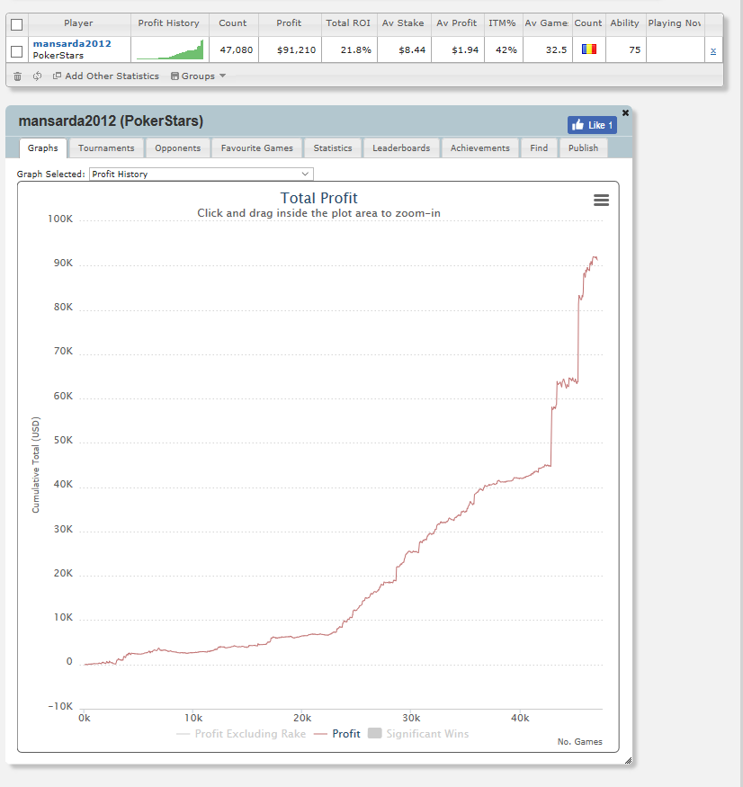Image resolution: width=743 pixels, height=787 pixels.
Task: Toggle Significant Wins legend series
Action: tap(418, 734)
